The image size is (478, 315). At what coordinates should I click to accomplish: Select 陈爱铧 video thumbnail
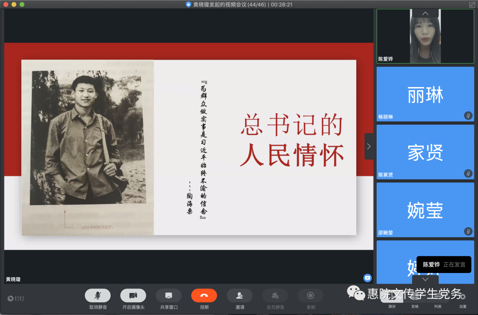[x=425, y=36]
